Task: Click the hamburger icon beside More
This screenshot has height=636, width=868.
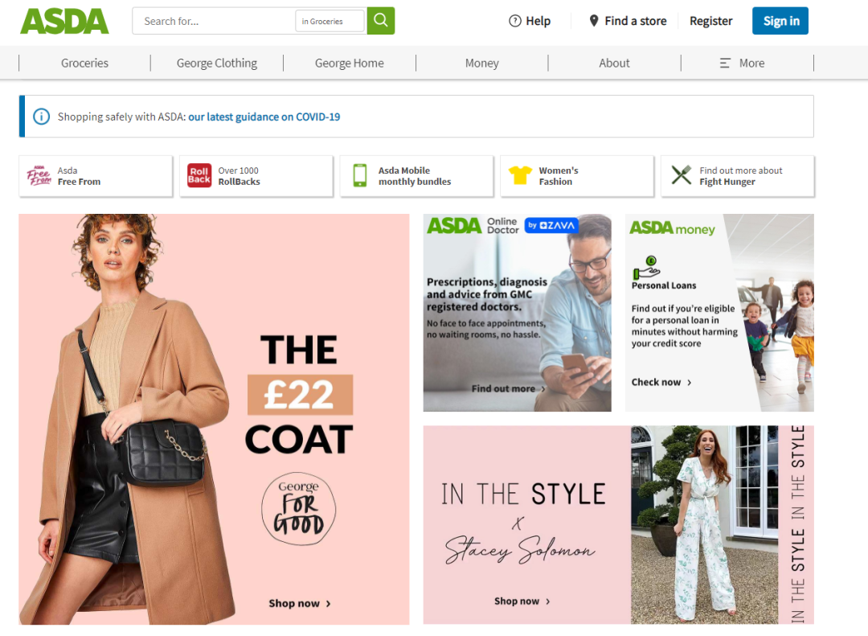Action: pyautogui.click(x=725, y=64)
